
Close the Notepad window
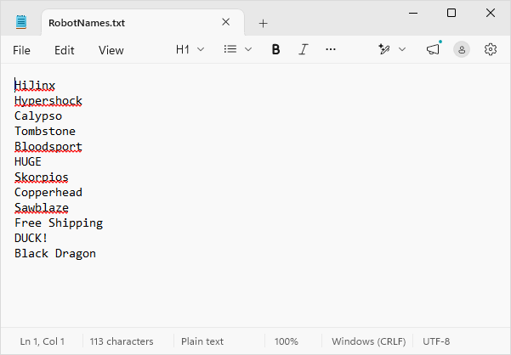click(490, 13)
